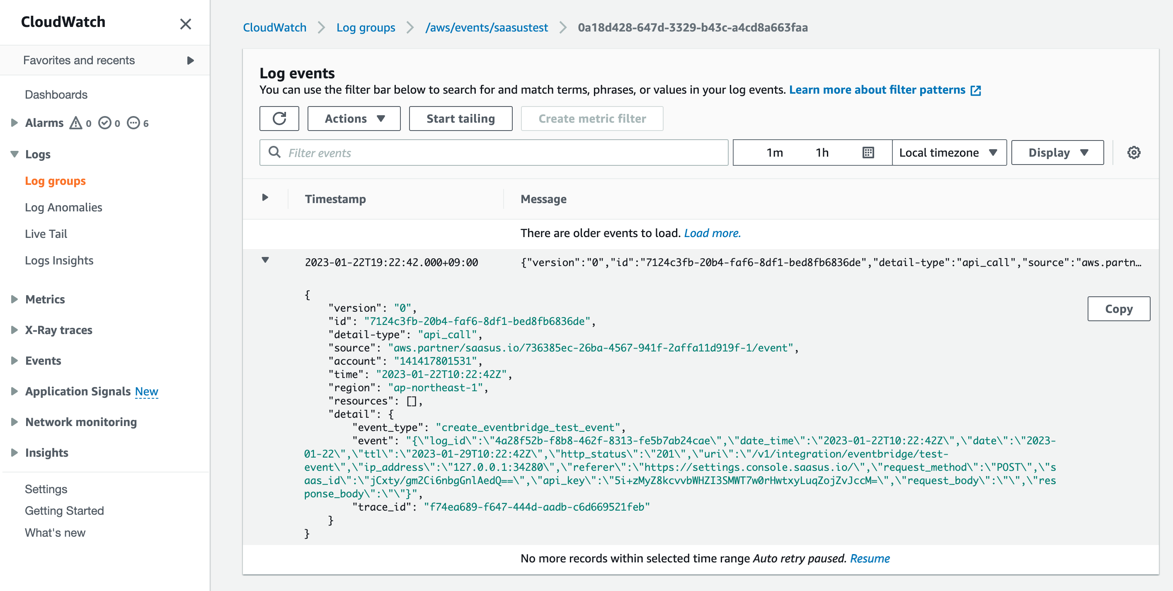Open Learn more about filter patterns
The height and width of the screenshot is (591, 1173).
point(884,90)
